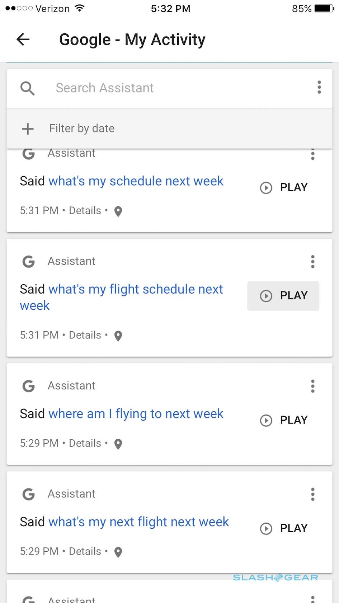Open "what's my schedule next week" link
Screen dimensions: 339x603
(136, 181)
